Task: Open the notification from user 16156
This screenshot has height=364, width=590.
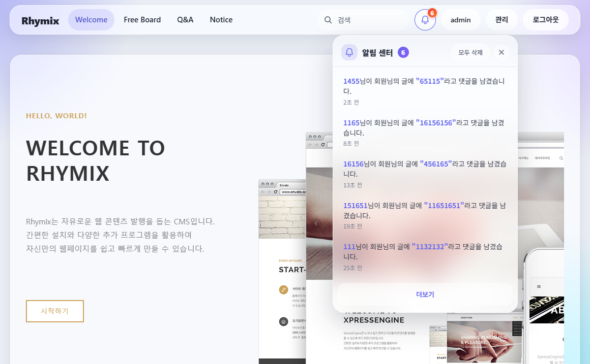Action: (353, 164)
